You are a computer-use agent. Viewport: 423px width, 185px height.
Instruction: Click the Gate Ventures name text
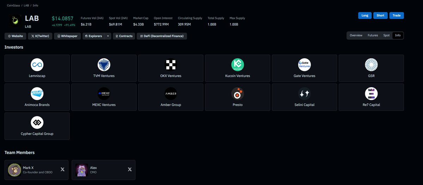(305, 76)
